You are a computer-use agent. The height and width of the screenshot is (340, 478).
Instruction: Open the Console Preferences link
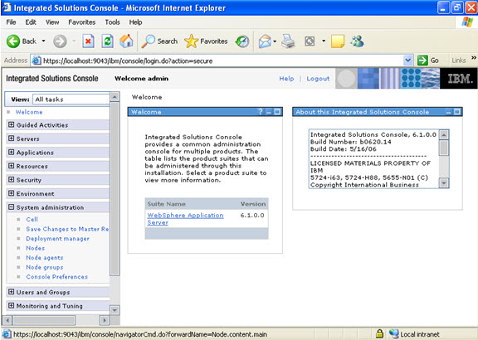(x=56, y=277)
